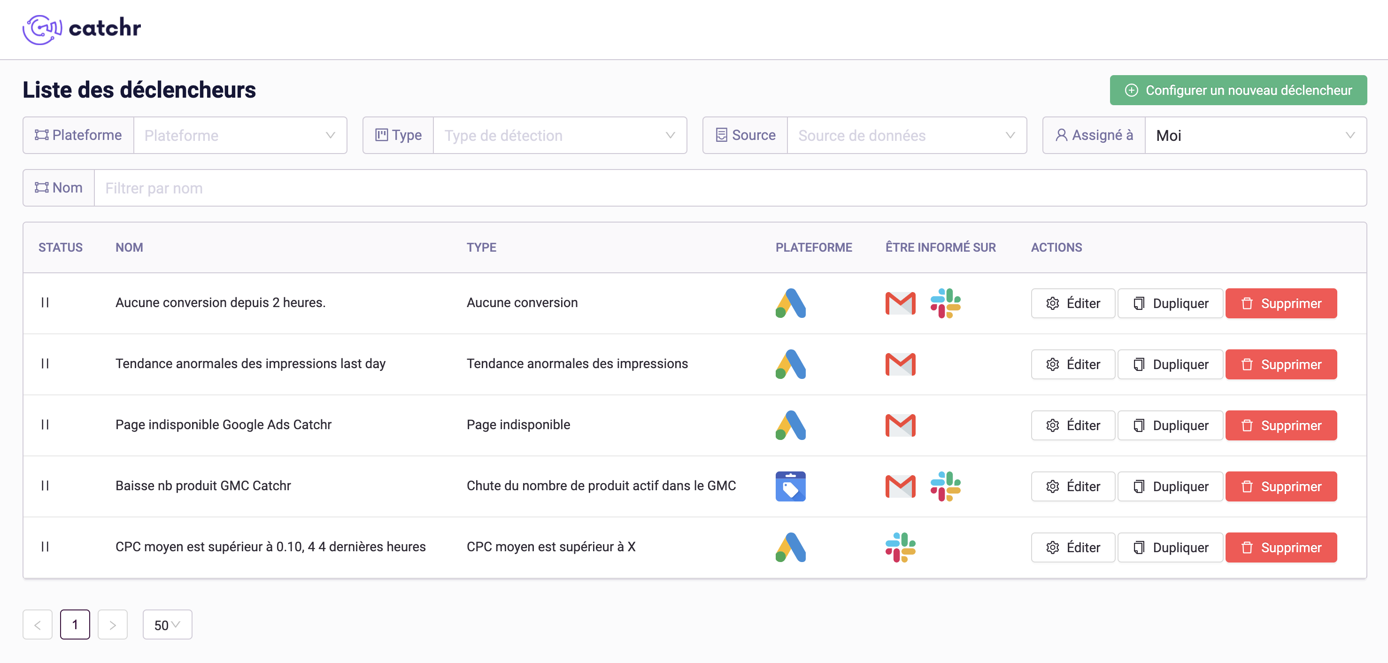The height and width of the screenshot is (663, 1388).
Task: Toggle pause status for Tendance anormales des impressions last day
Action: tap(45, 364)
